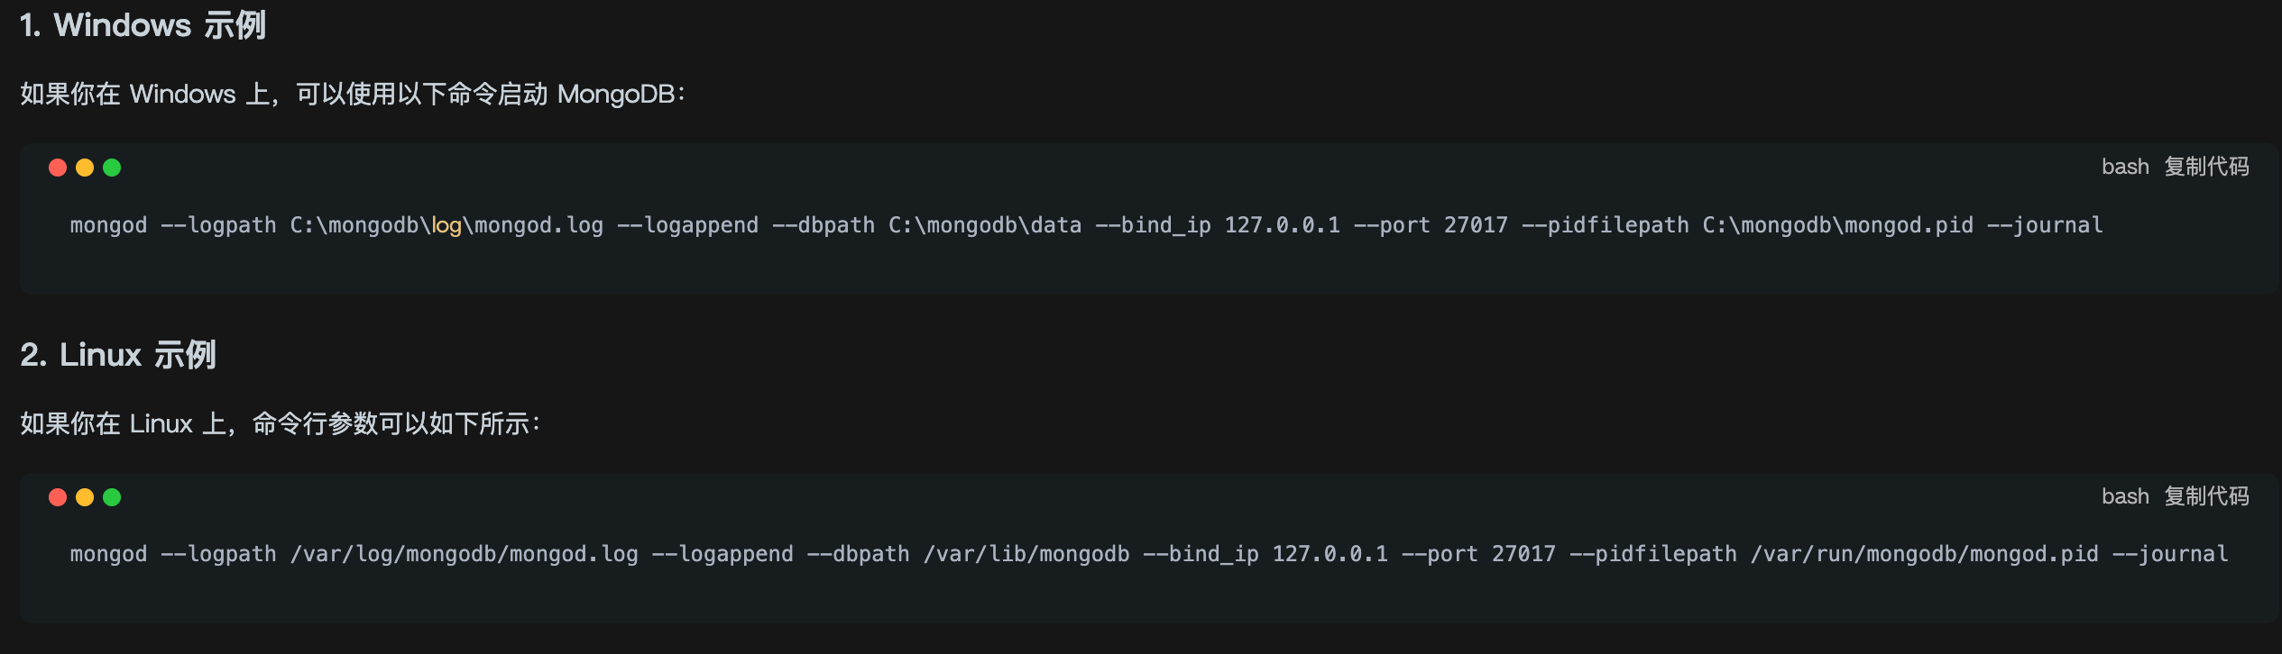Click the sentence about Linux command-line parameters

280,423
